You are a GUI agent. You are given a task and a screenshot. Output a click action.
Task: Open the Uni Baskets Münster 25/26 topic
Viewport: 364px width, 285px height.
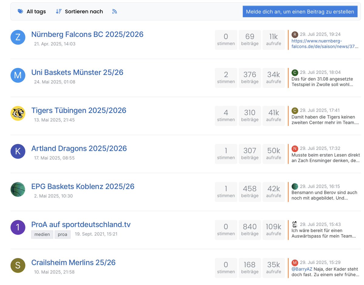(77, 72)
